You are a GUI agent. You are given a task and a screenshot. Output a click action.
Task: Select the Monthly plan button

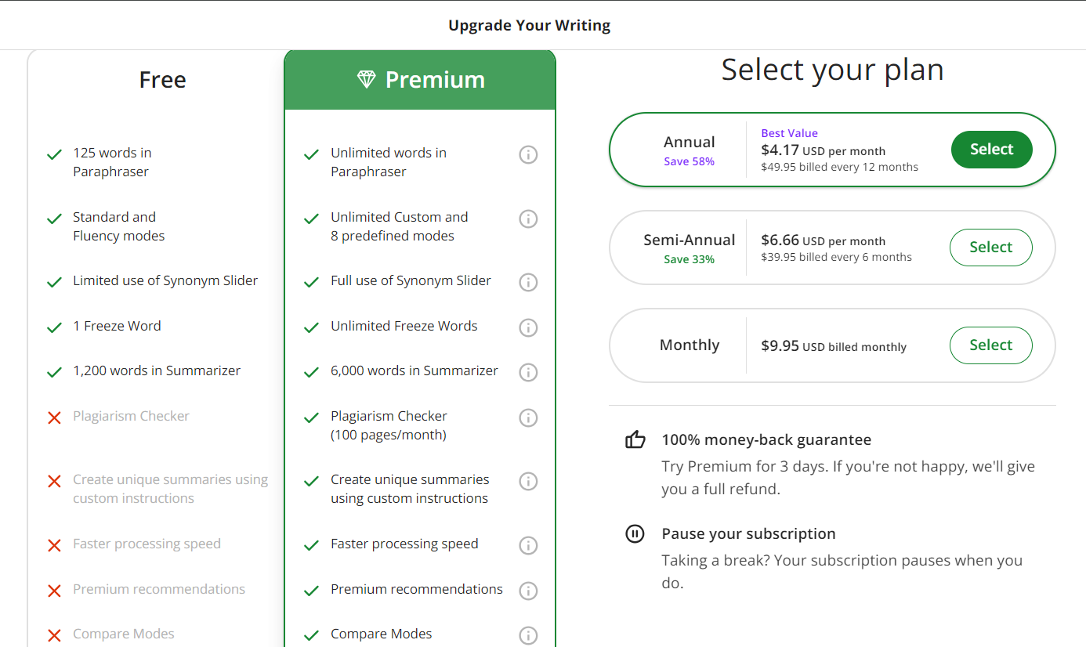[990, 345]
